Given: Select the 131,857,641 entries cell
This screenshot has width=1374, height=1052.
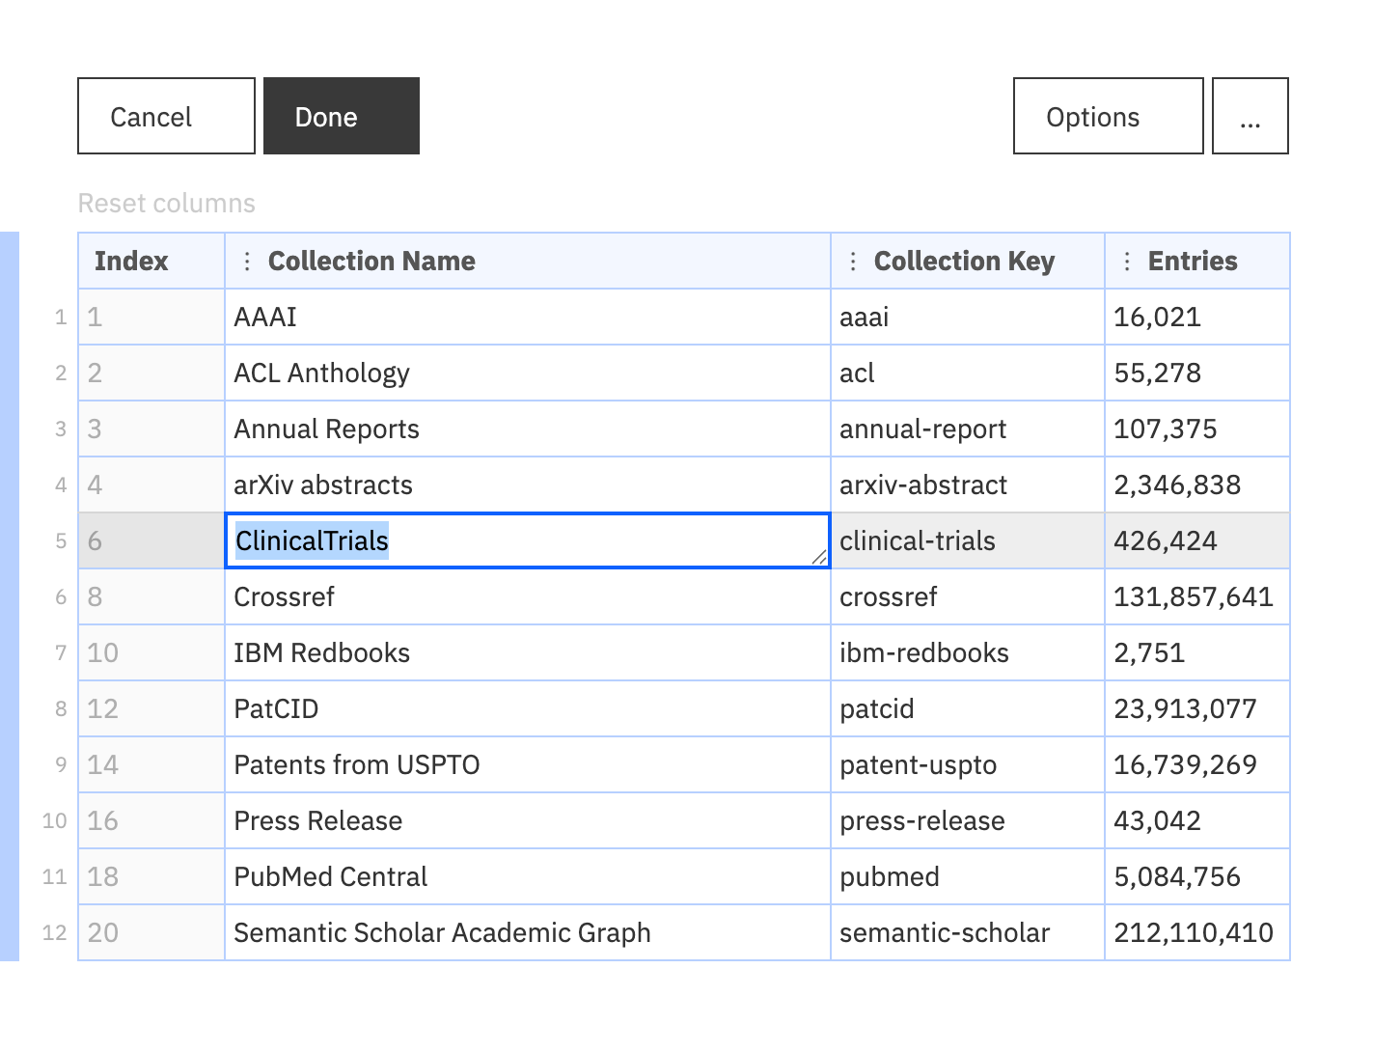Looking at the screenshot, I should 1197,596.
